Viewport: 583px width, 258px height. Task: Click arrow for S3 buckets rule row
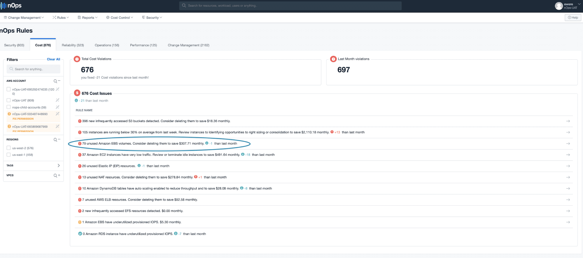click(x=568, y=121)
